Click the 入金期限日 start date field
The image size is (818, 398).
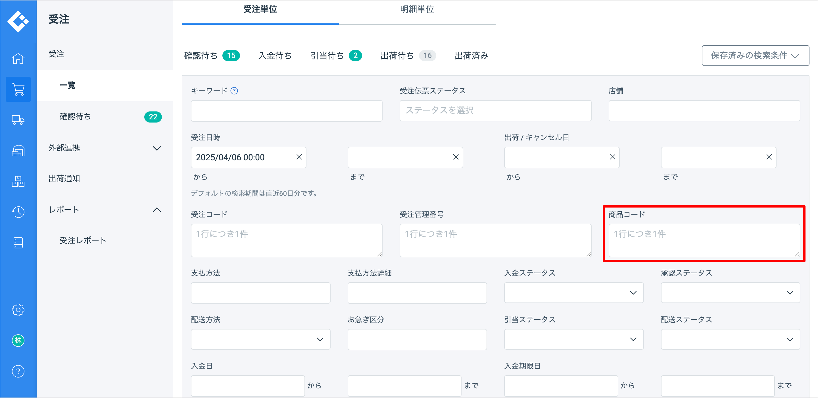pos(561,386)
